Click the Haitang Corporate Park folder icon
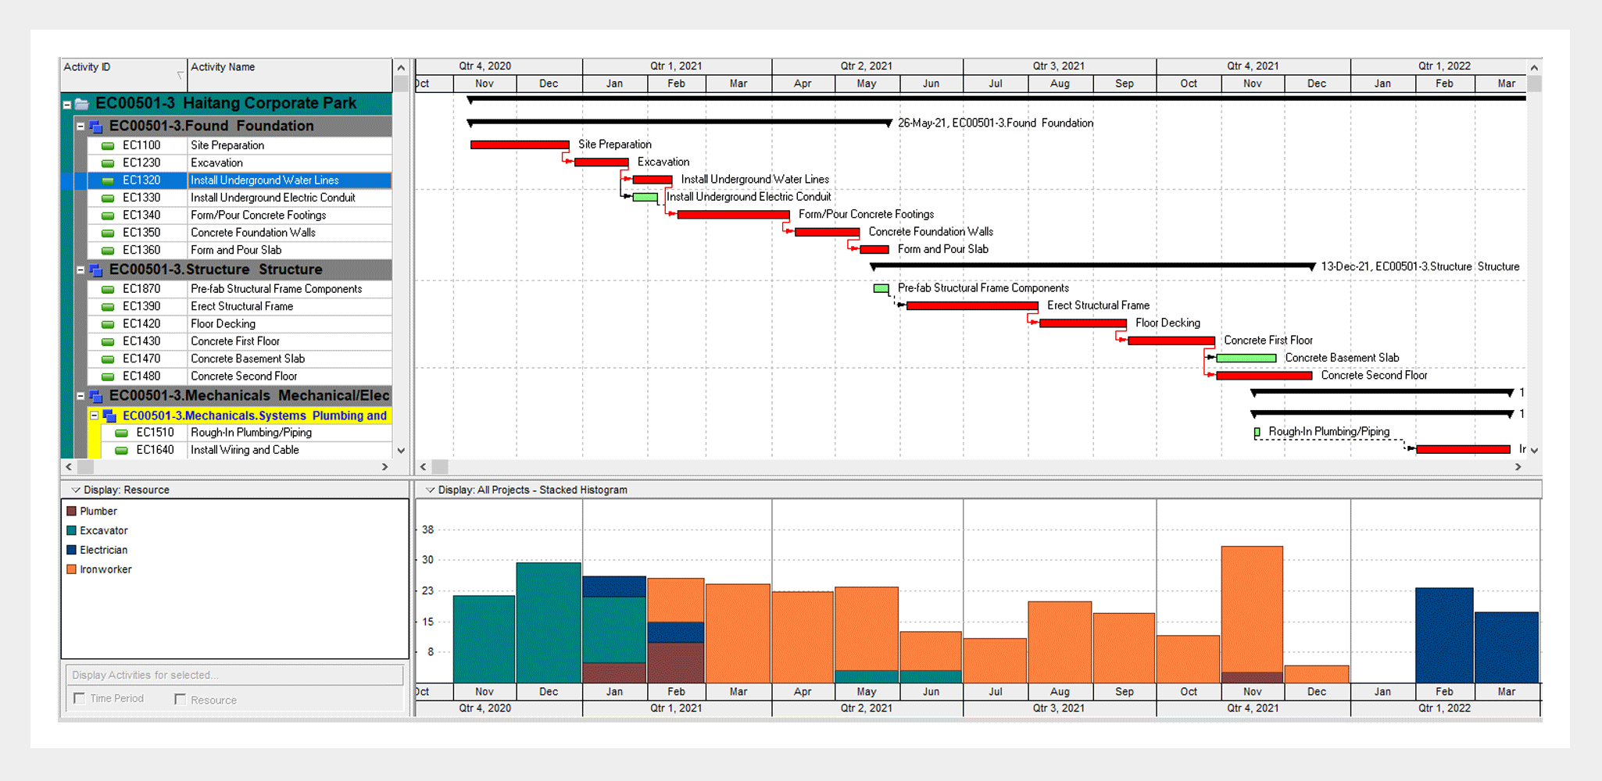Viewport: 1602px width, 781px height. pos(81,104)
